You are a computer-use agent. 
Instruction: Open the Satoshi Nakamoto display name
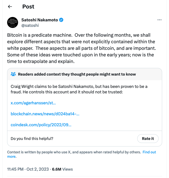39,20
